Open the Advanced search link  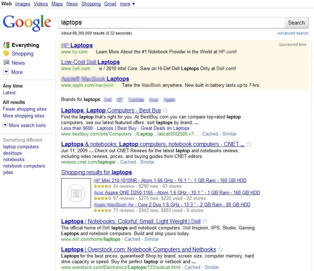[x=293, y=33]
